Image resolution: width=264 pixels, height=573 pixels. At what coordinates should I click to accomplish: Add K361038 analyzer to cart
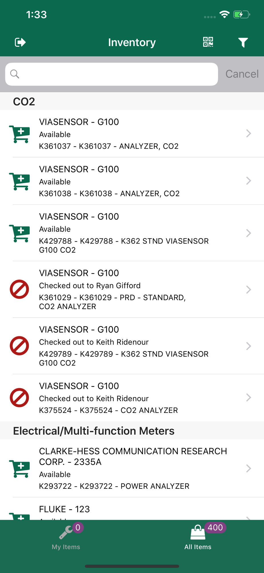coord(19,181)
